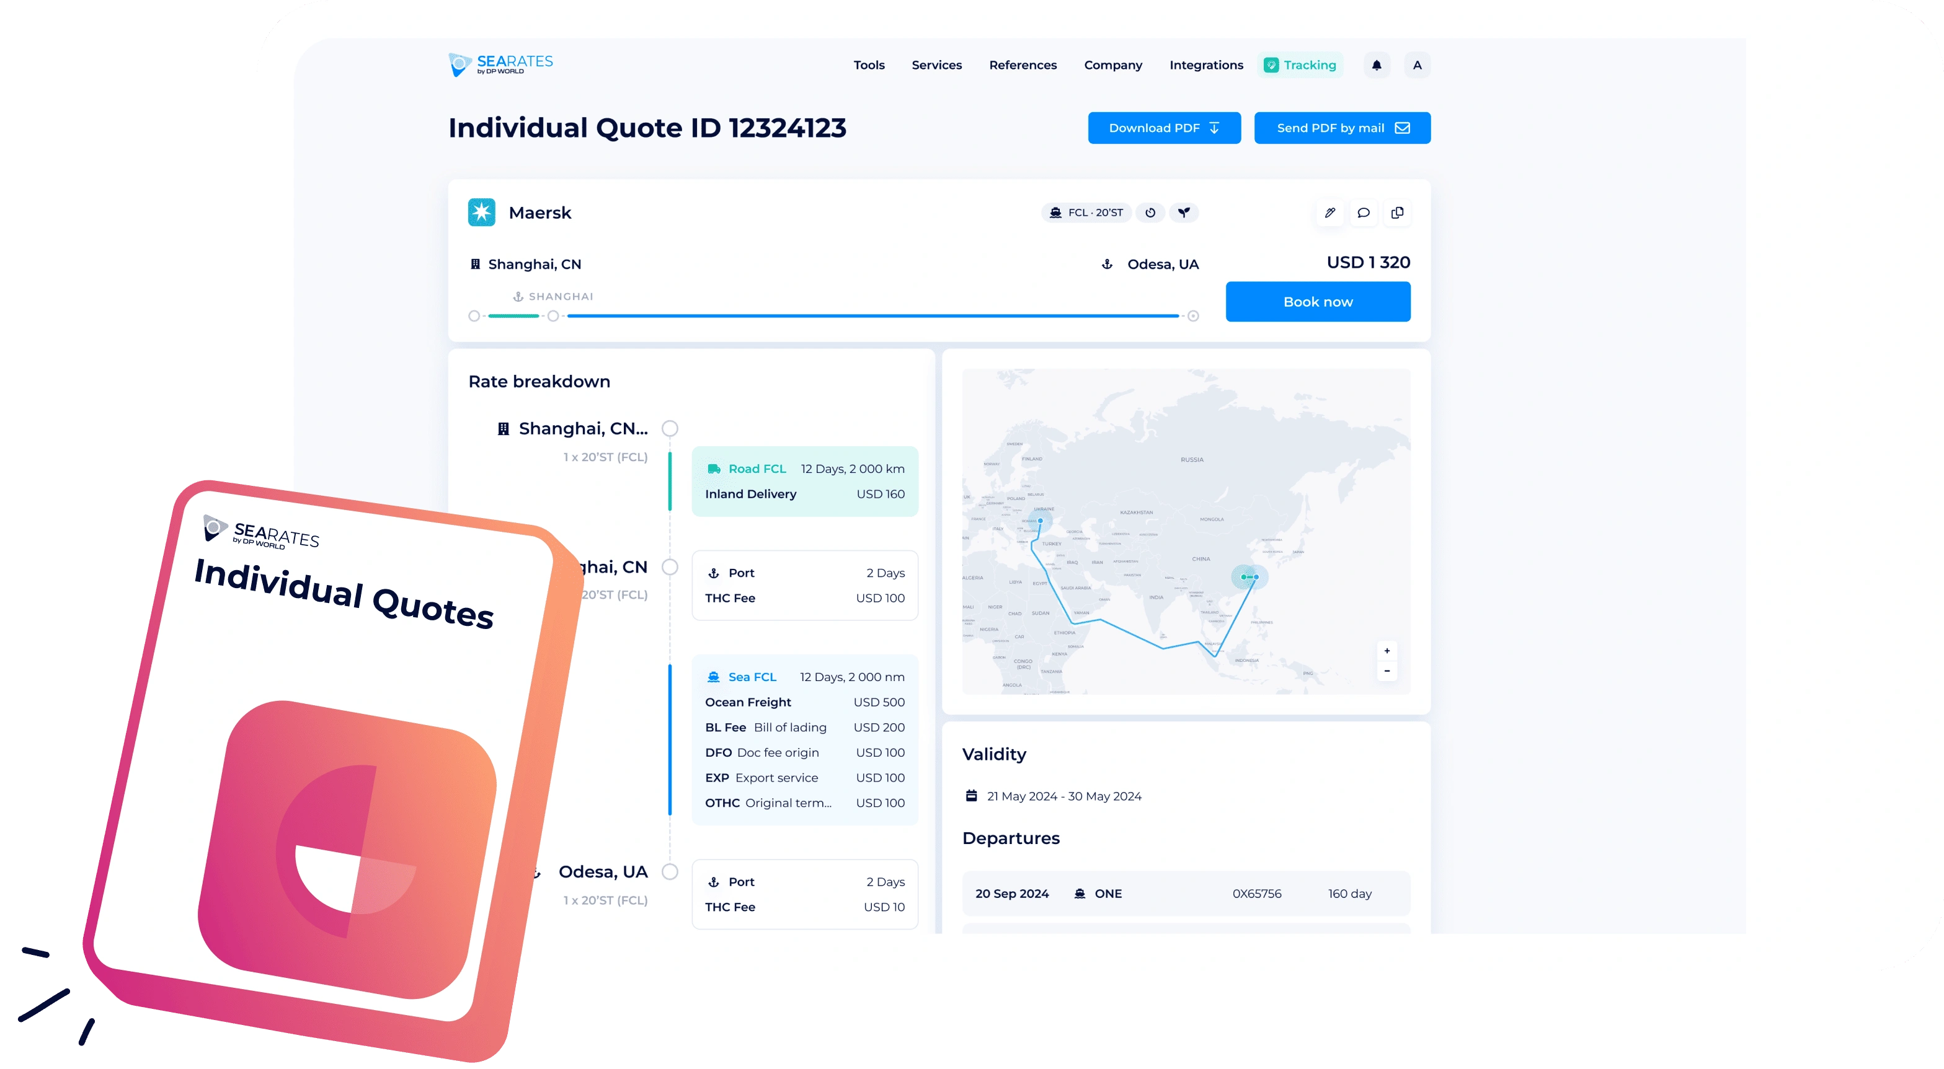1944x1069 pixels.
Task: Click the route progress end point
Action: tap(1193, 316)
